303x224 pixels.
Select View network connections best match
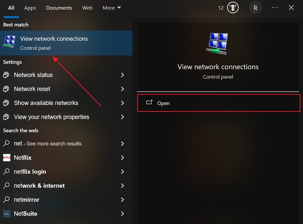pyautogui.click(x=66, y=43)
